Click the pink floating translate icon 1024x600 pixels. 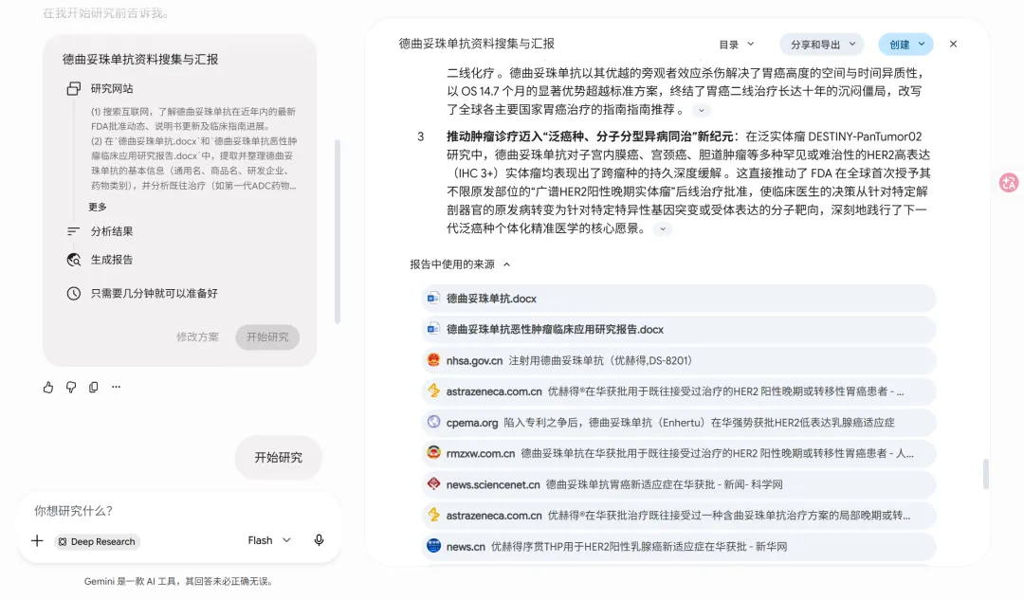coord(1009,183)
